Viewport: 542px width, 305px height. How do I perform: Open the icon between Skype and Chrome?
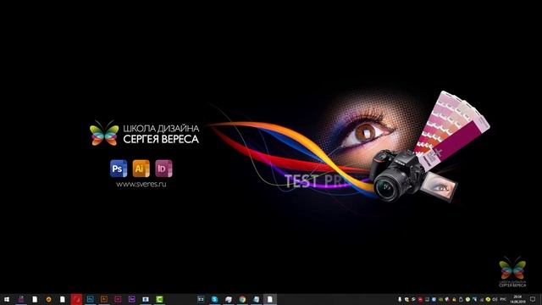229,299
